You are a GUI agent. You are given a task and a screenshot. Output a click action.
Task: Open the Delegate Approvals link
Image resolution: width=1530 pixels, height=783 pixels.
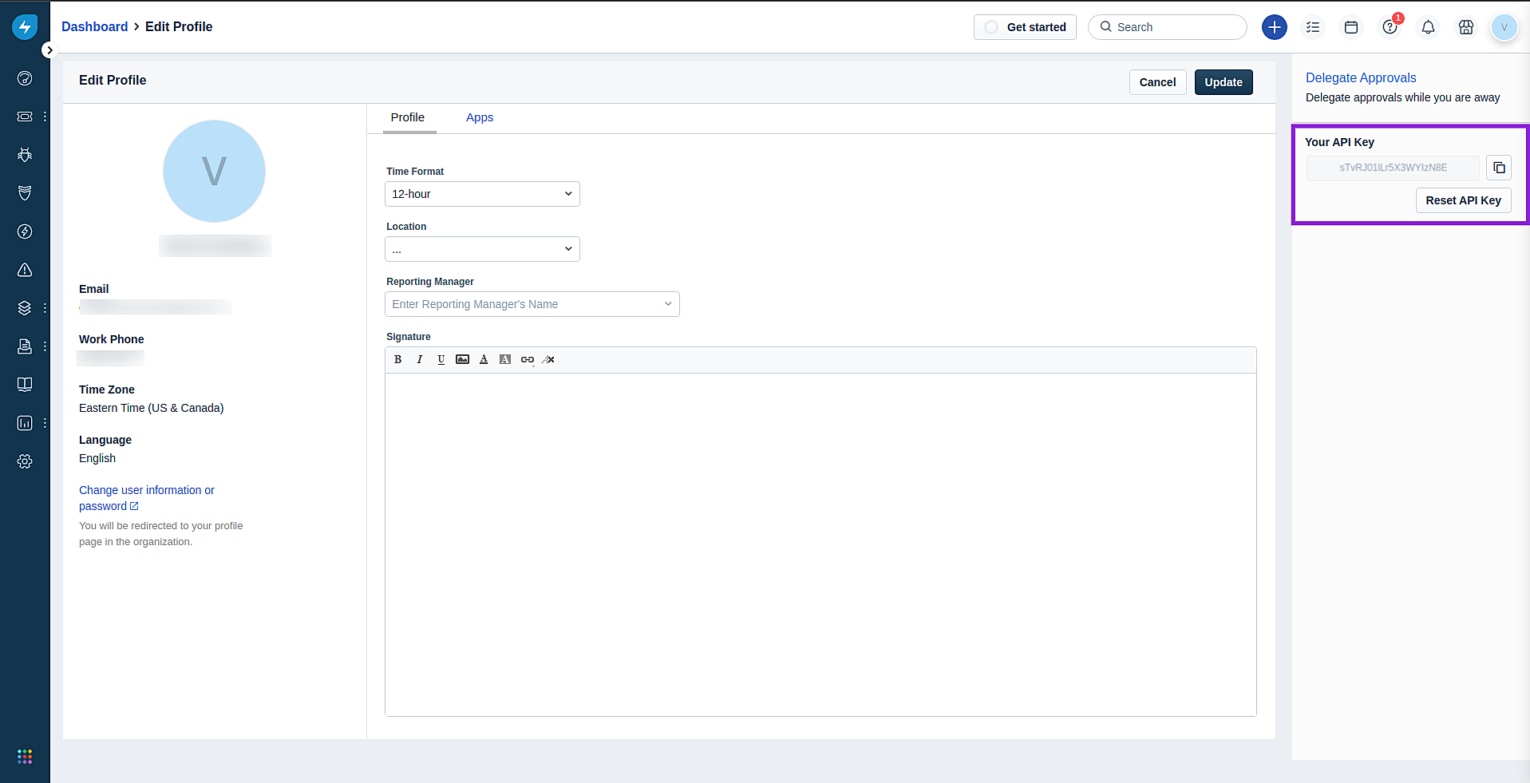click(x=1360, y=77)
